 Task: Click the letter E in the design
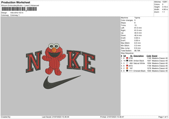tap(88, 63)
